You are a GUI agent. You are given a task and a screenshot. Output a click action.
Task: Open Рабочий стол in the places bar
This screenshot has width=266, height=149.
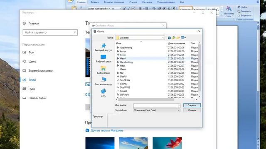coord(103,59)
